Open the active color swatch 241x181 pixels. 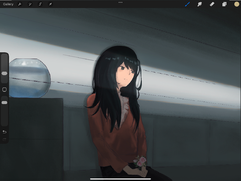point(236,4)
